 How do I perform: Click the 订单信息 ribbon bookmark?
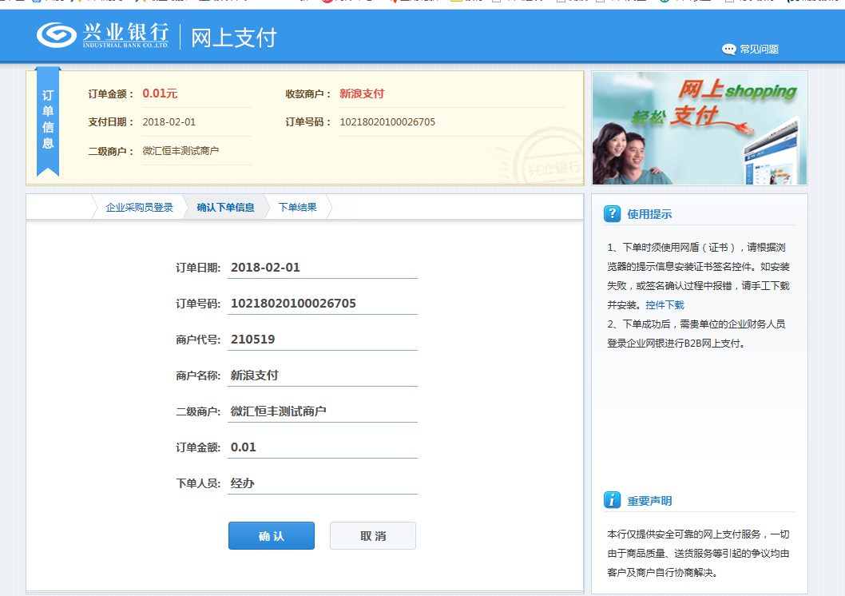48,121
